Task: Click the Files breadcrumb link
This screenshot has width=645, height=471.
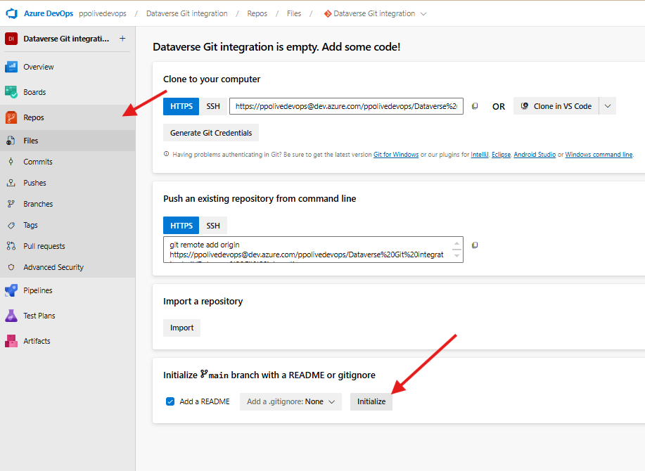Action: (x=294, y=13)
